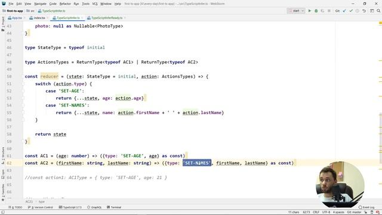Screen dimensions: 382x215
Task: Update project with the blue Git arrow
Action: tap(344, 11)
